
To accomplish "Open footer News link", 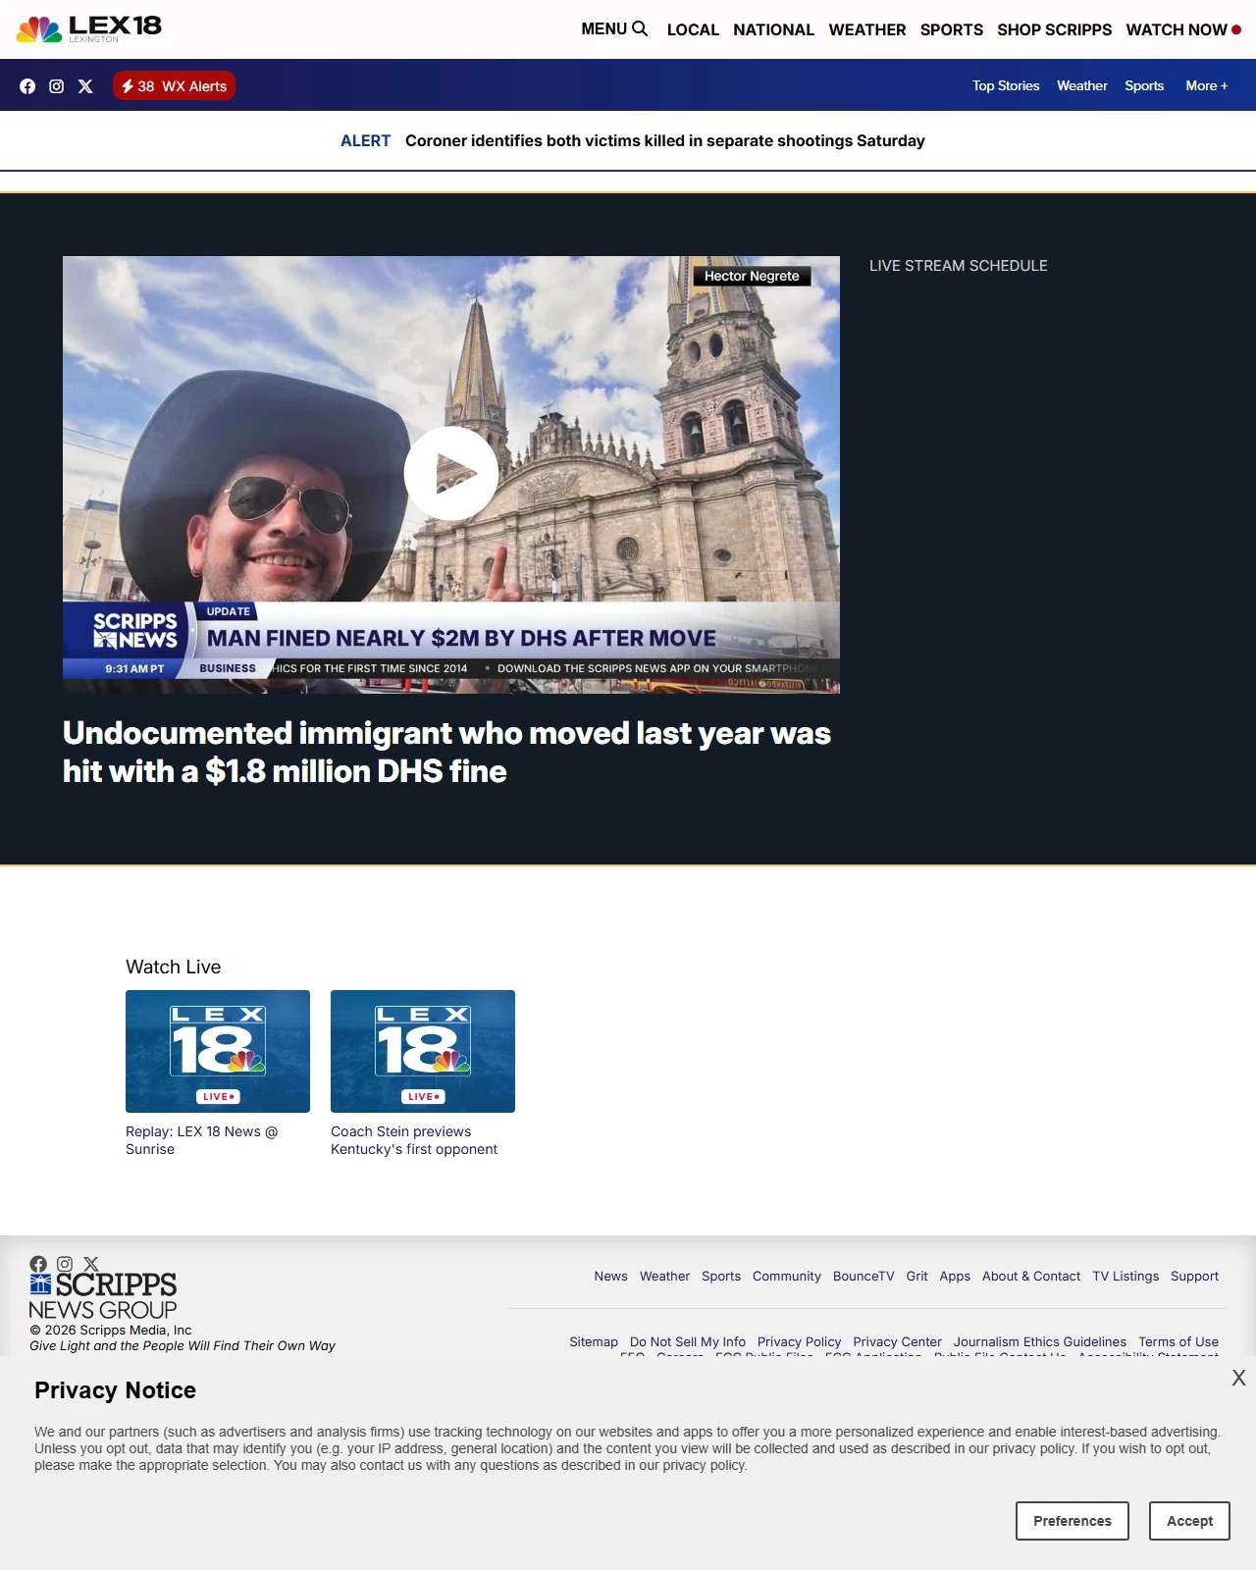I will (610, 1276).
